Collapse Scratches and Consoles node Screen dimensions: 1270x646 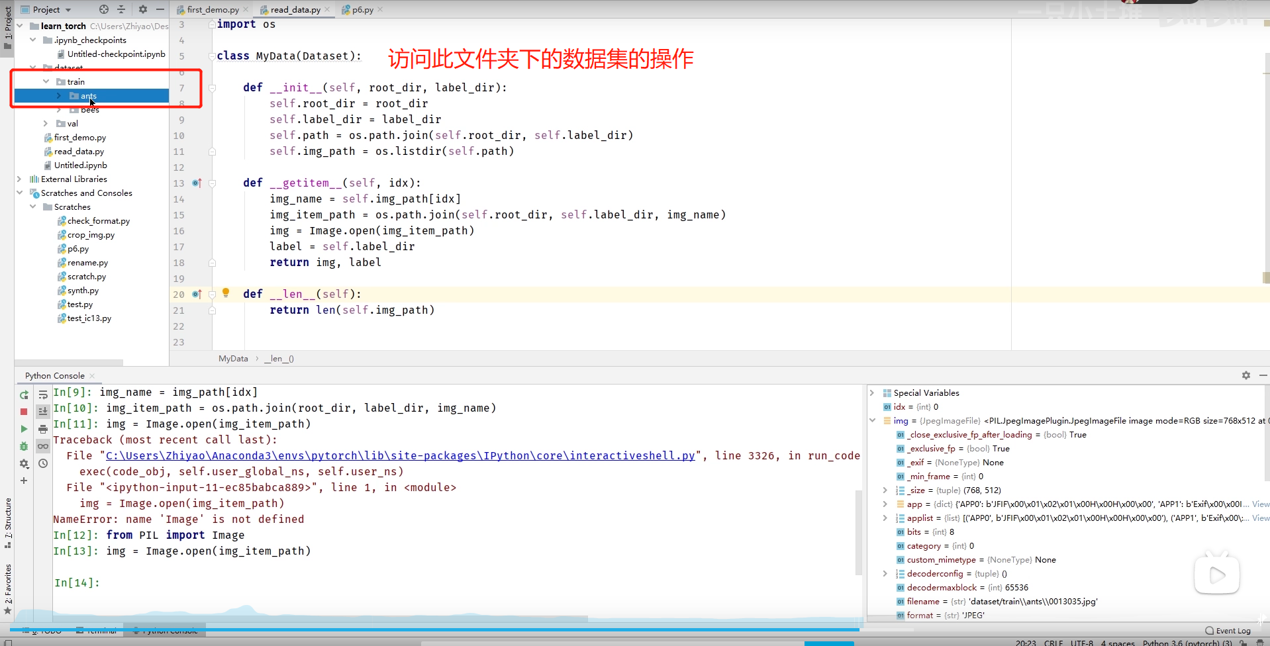[x=20, y=193]
